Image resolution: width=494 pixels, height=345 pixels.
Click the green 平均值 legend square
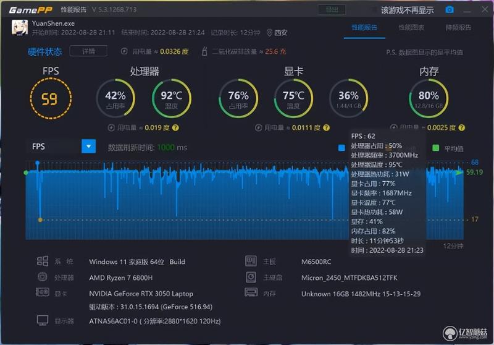pos(436,148)
